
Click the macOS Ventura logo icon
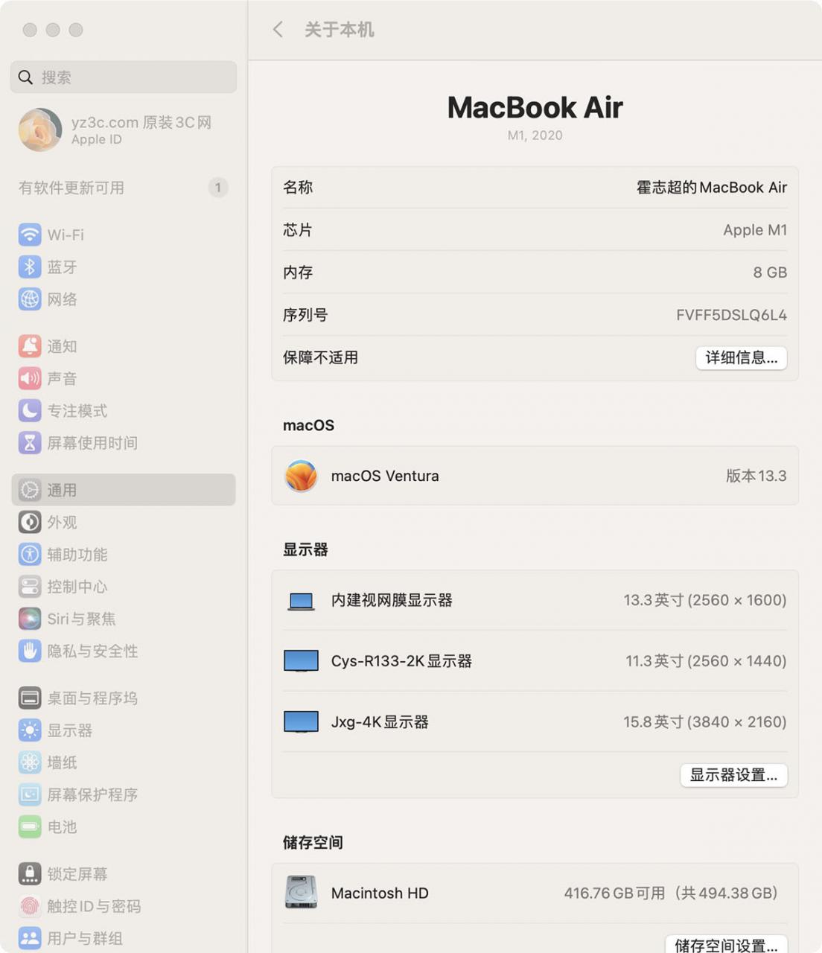tap(301, 476)
